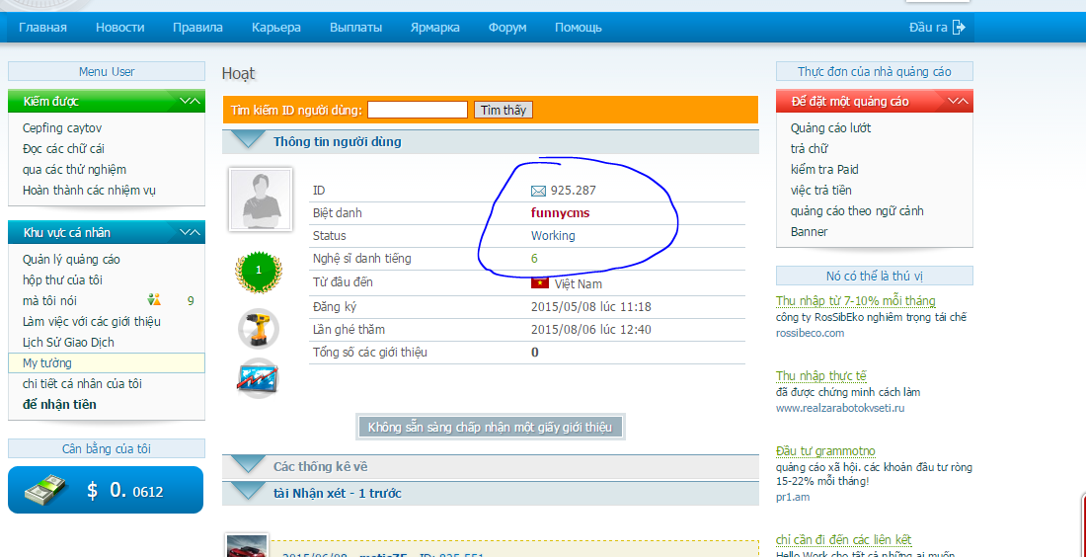This screenshot has width=1086, height=557.
Task: Click pr1.am ad link
Action: [793, 497]
